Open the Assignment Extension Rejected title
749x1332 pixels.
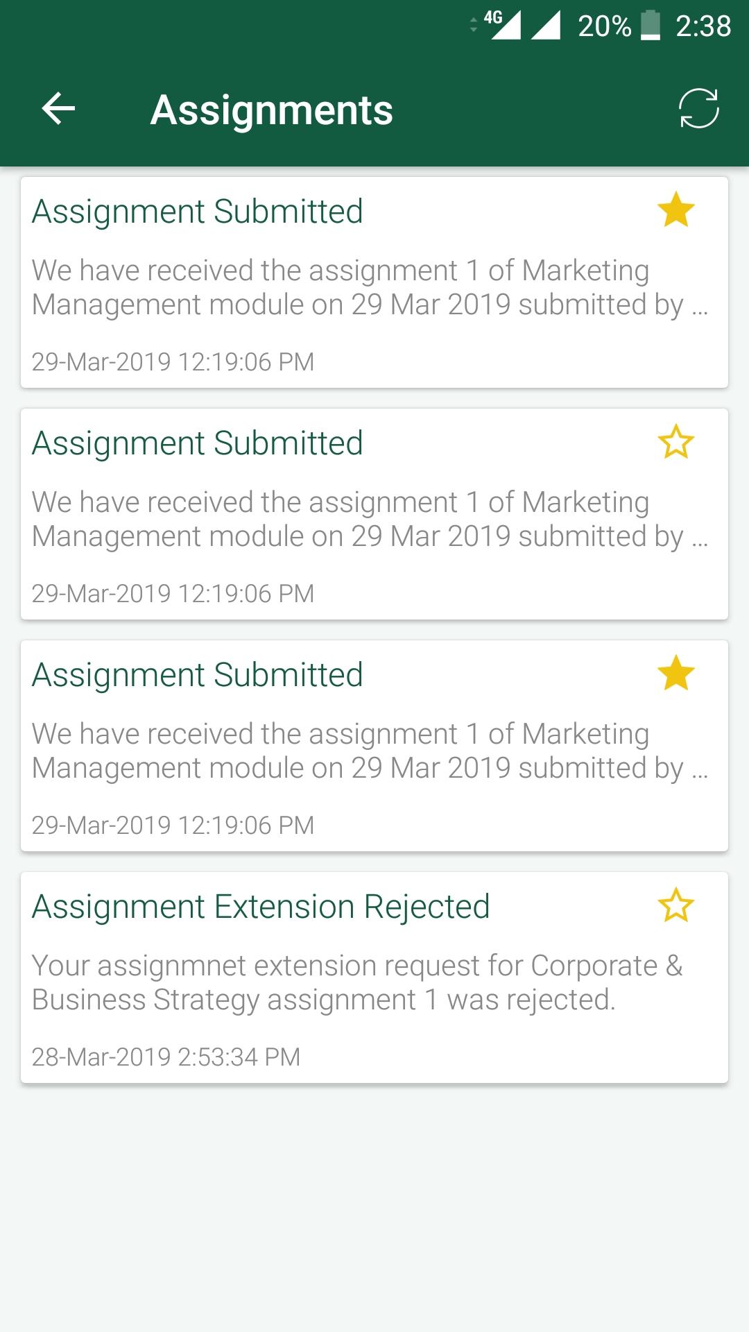tap(261, 907)
